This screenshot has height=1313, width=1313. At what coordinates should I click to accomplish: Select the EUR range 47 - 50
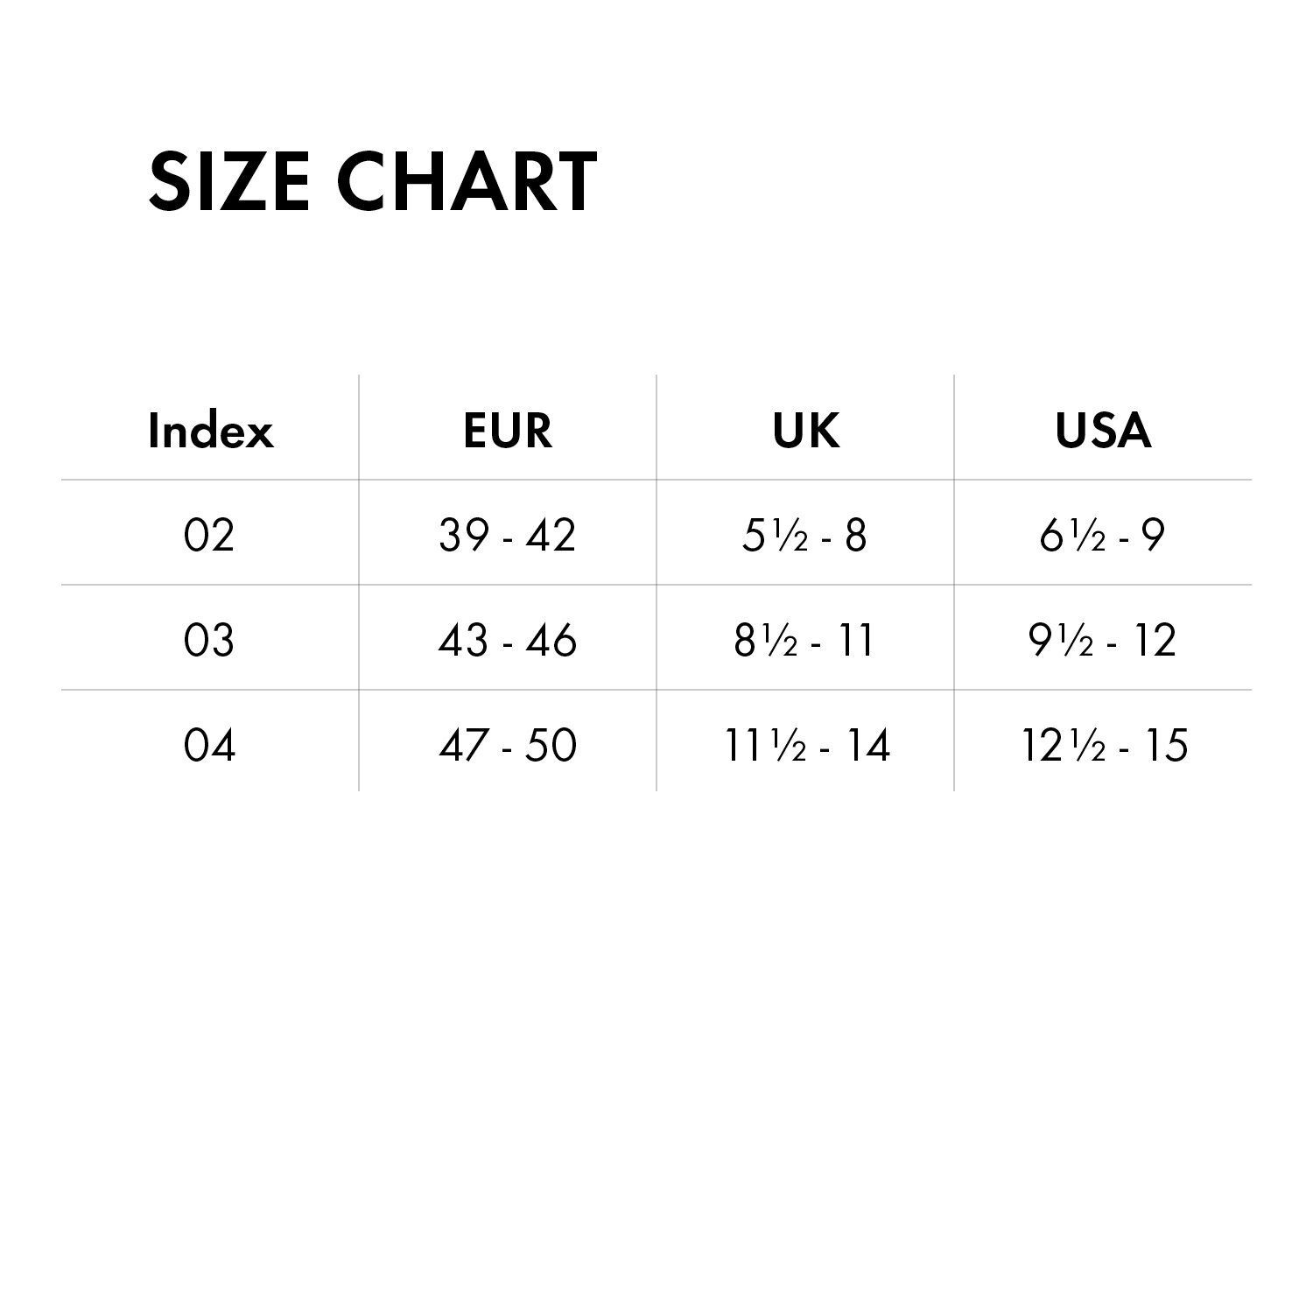point(508,745)
